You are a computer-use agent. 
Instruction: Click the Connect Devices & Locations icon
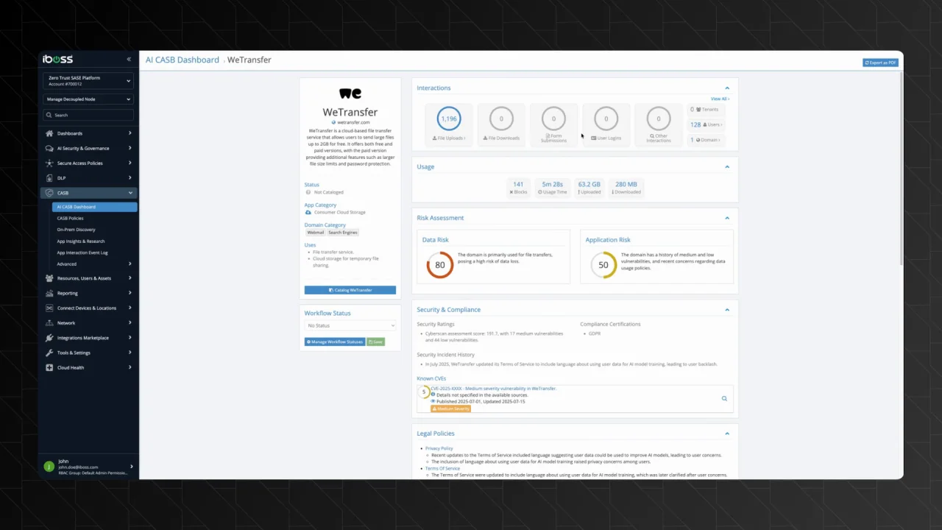49,308
